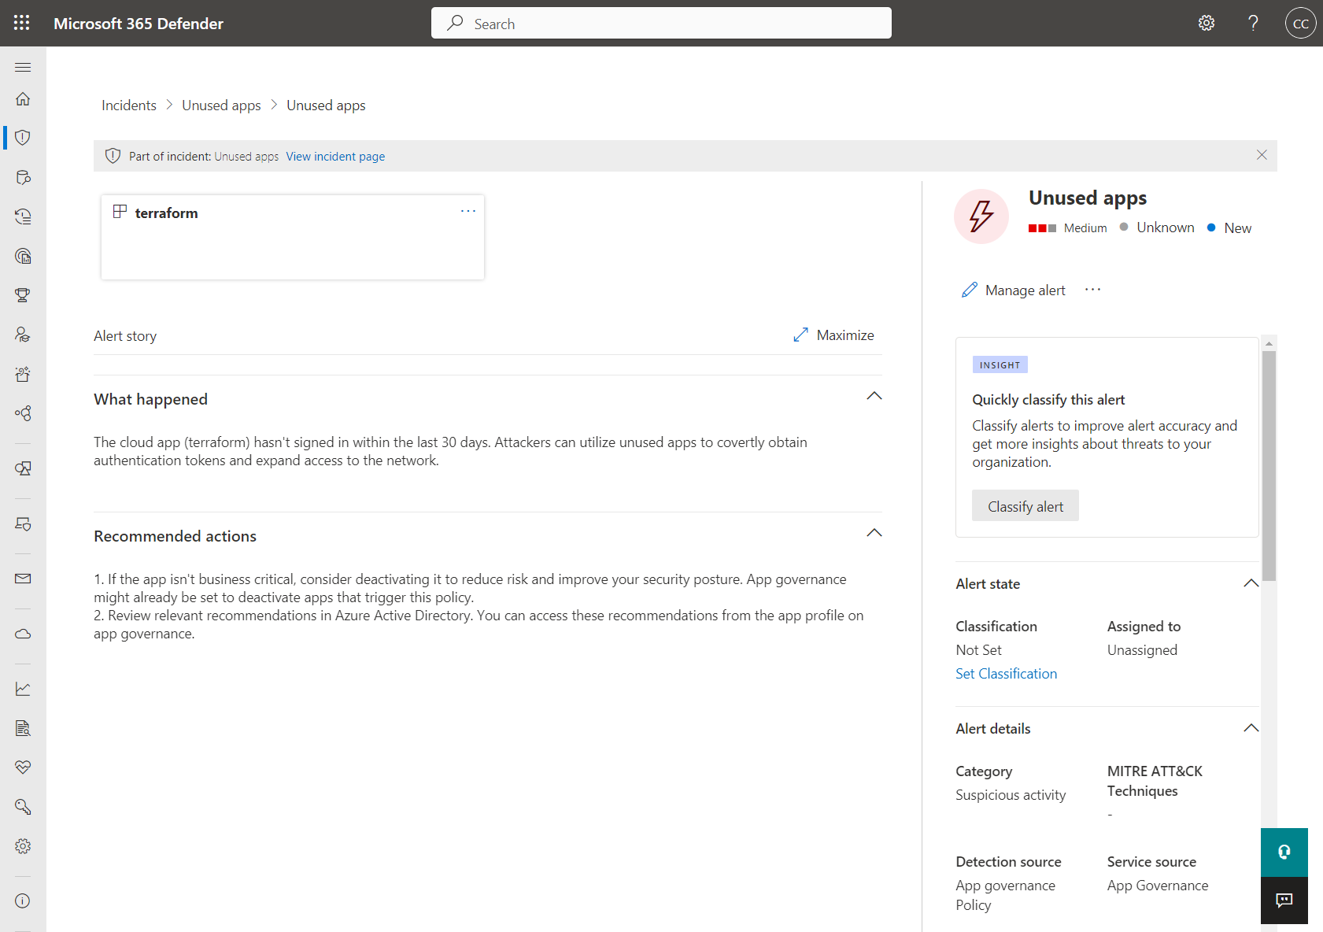Screen dimensions: 1323x932
Task: Open Assets devices icon in sidebar
Action: click(23, 468)
